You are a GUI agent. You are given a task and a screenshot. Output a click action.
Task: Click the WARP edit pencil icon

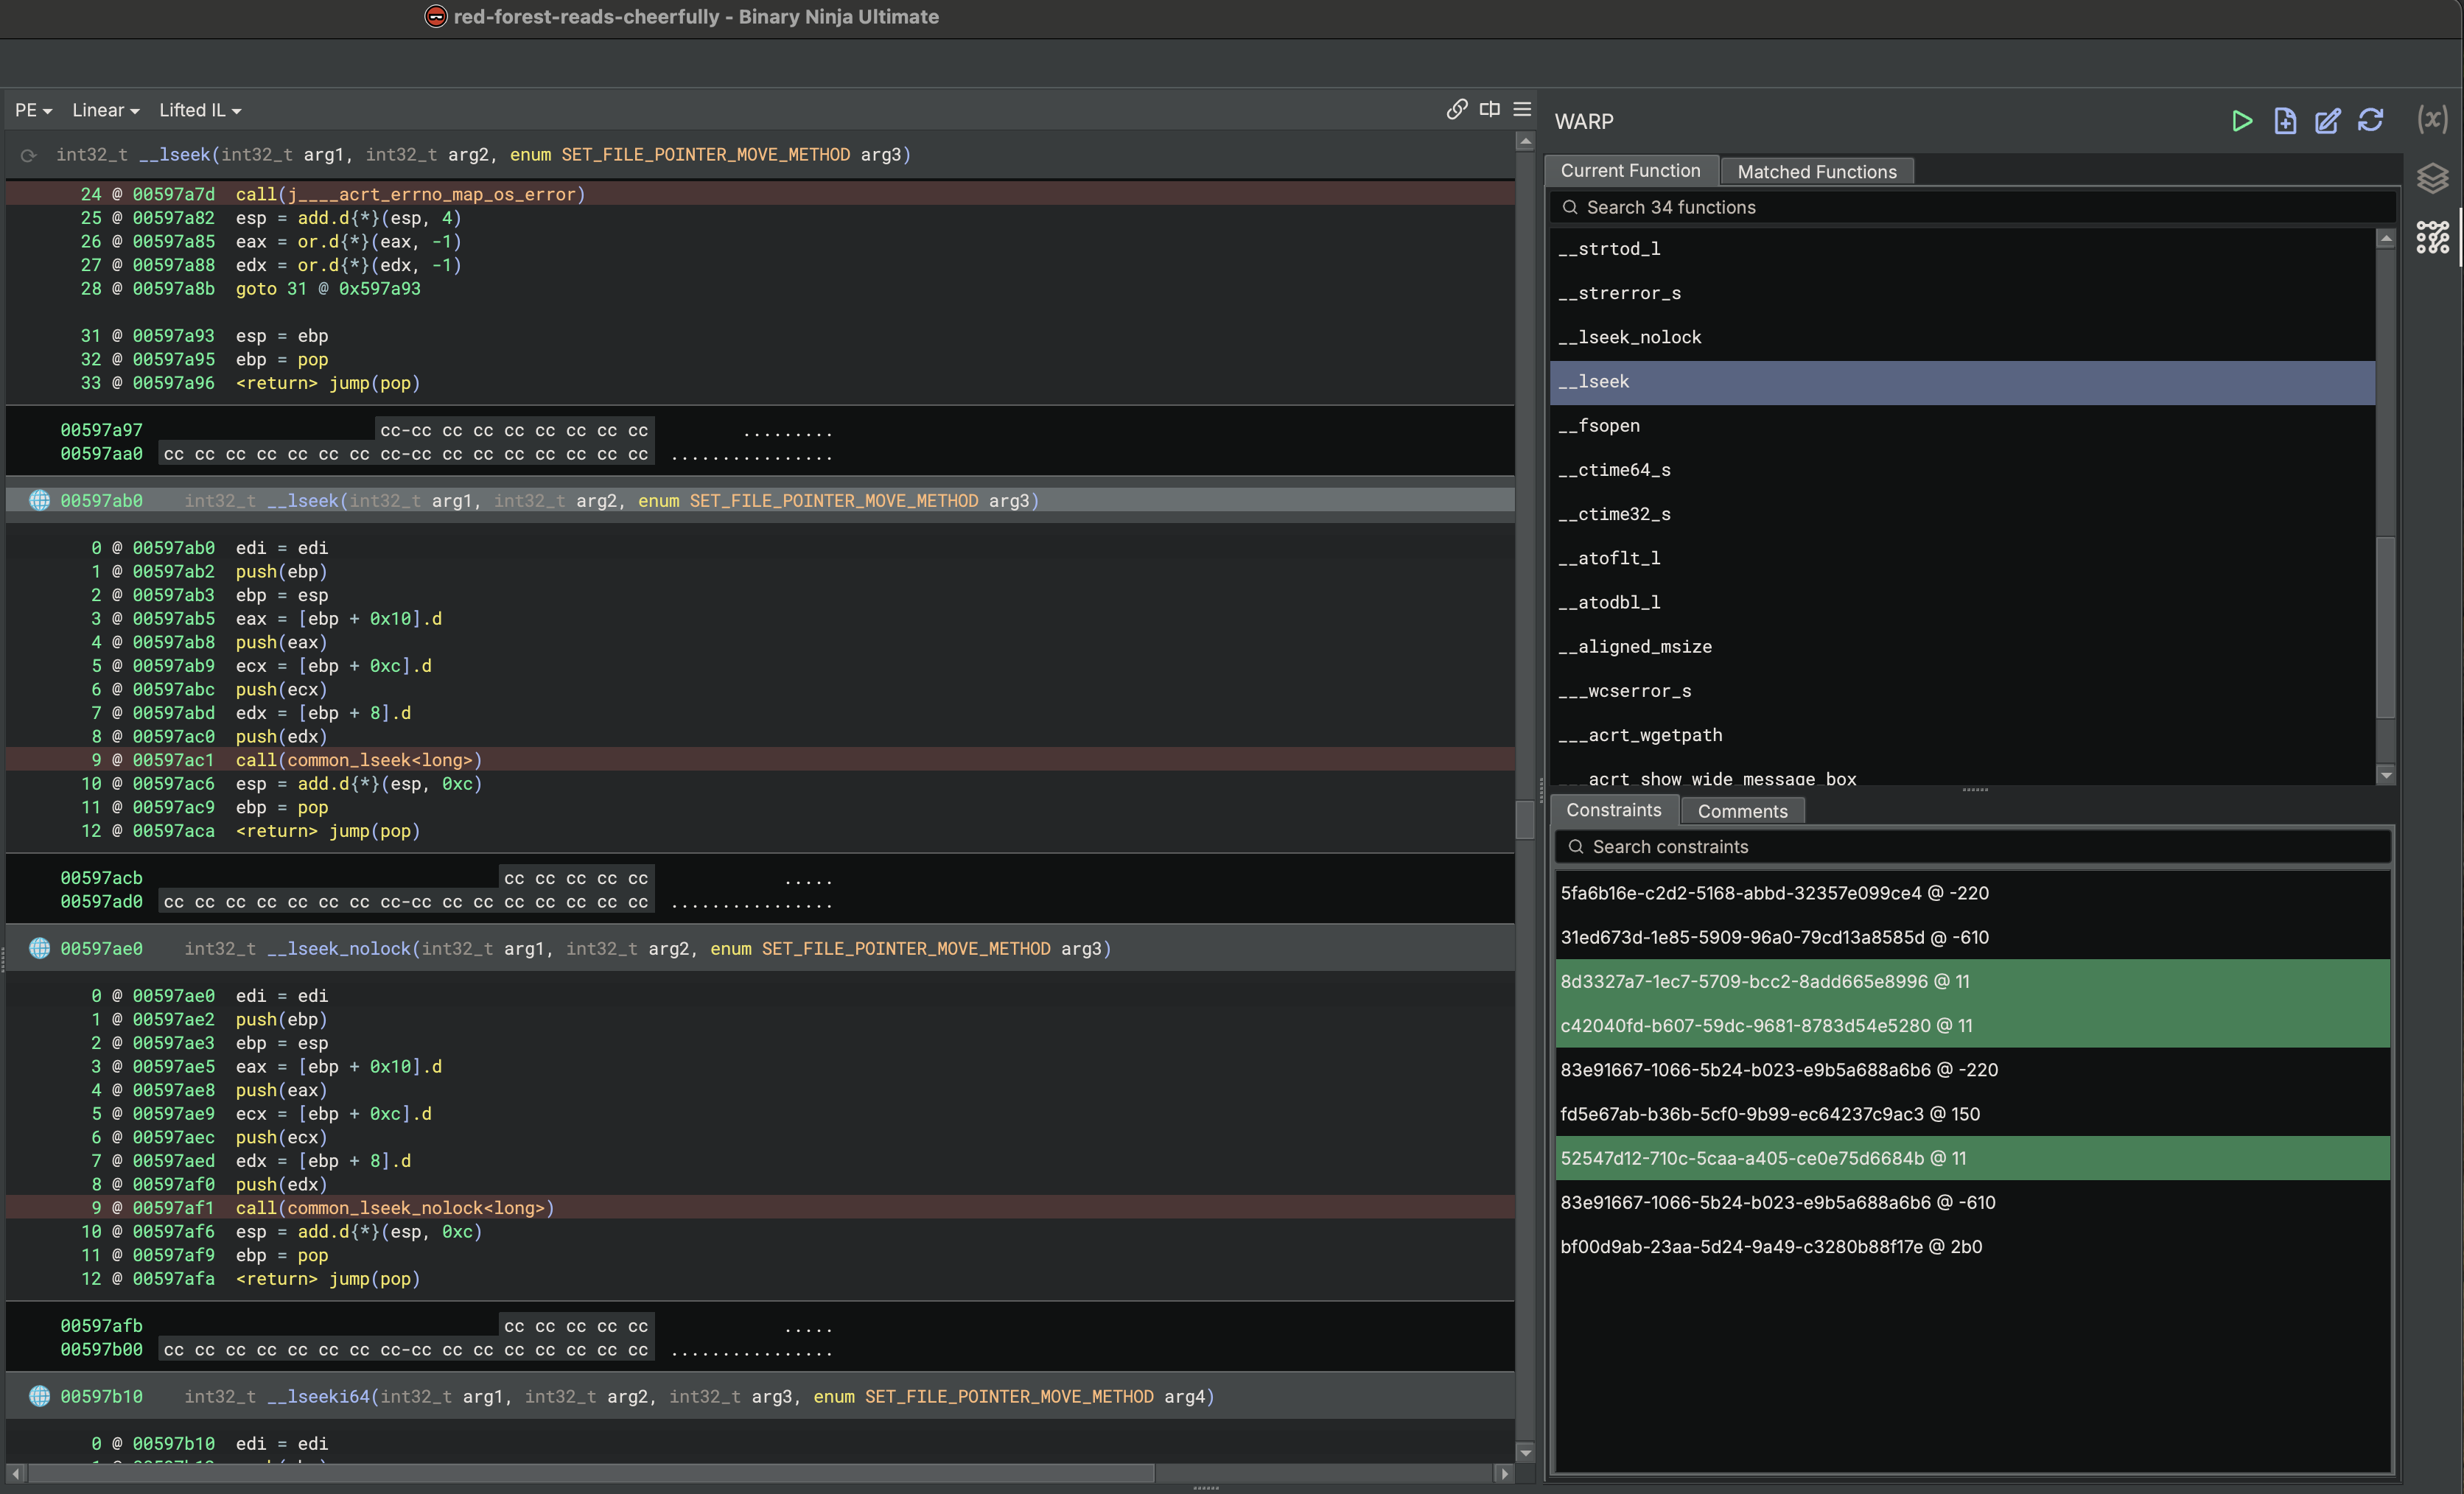click(x=2327, y=121)
